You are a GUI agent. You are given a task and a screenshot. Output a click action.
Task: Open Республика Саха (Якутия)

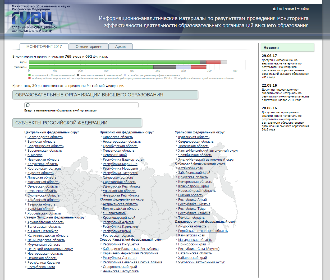pyautogui.click(x=199, y=249)
